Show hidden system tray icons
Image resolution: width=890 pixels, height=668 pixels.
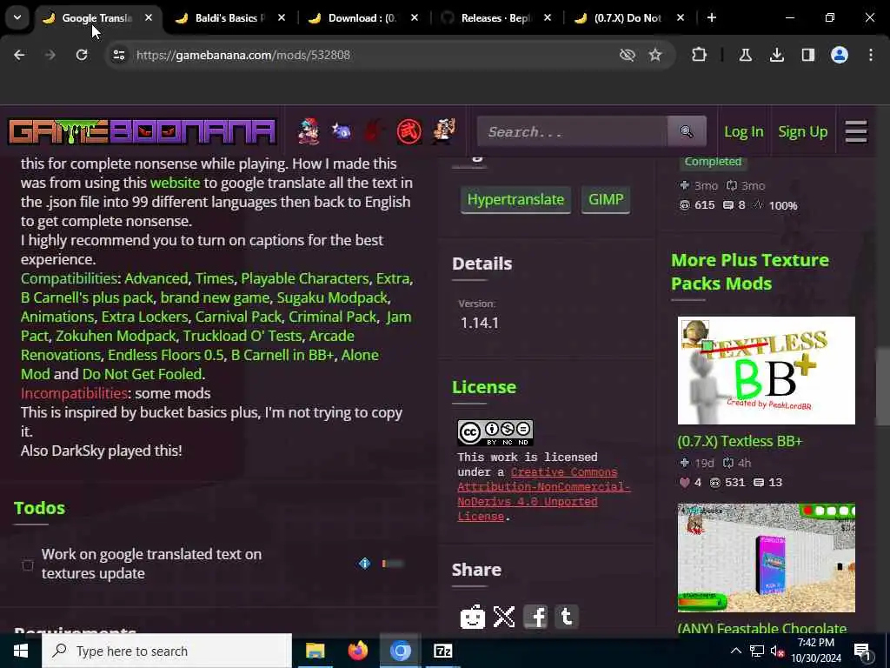[x=735, y=651]
